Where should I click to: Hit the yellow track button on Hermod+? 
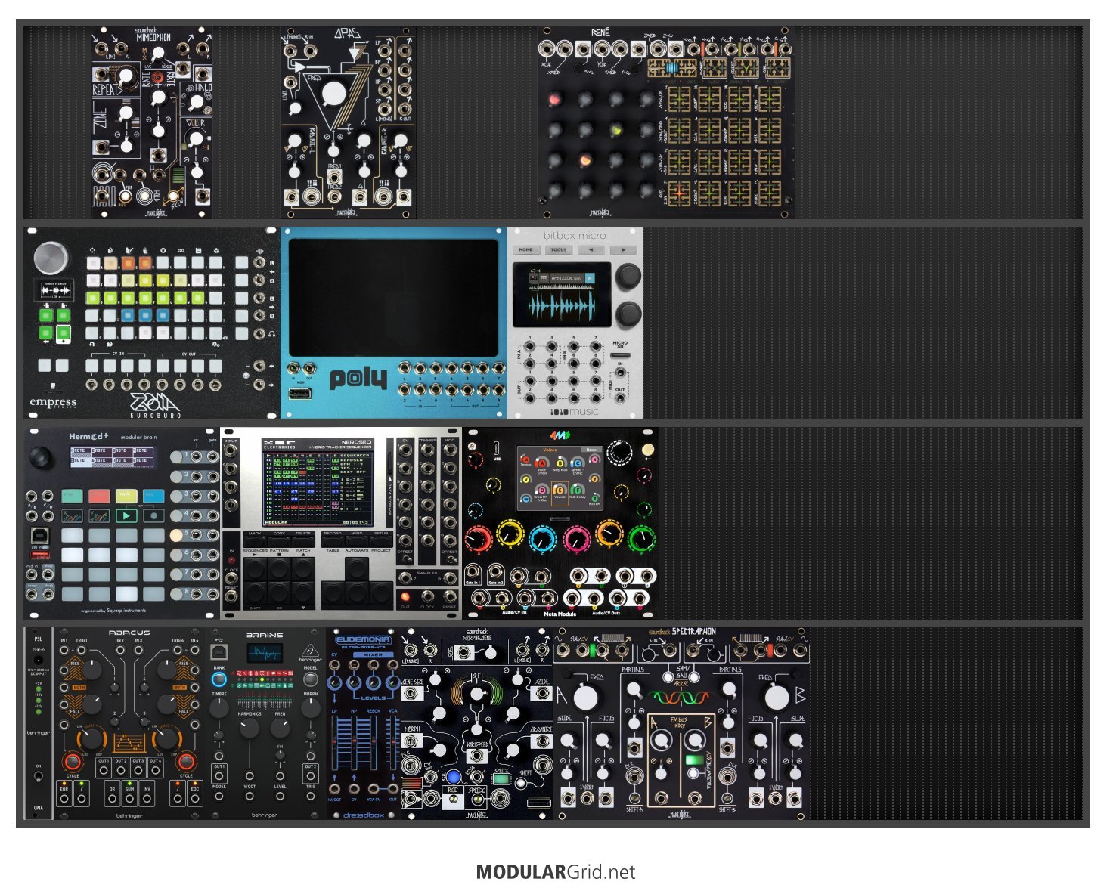[x=126, y=496]
